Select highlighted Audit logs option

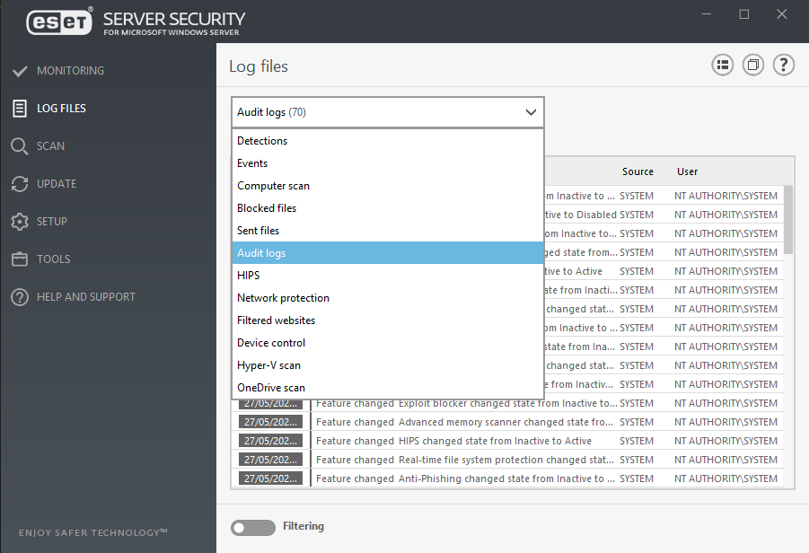click(x=388, y=253)
